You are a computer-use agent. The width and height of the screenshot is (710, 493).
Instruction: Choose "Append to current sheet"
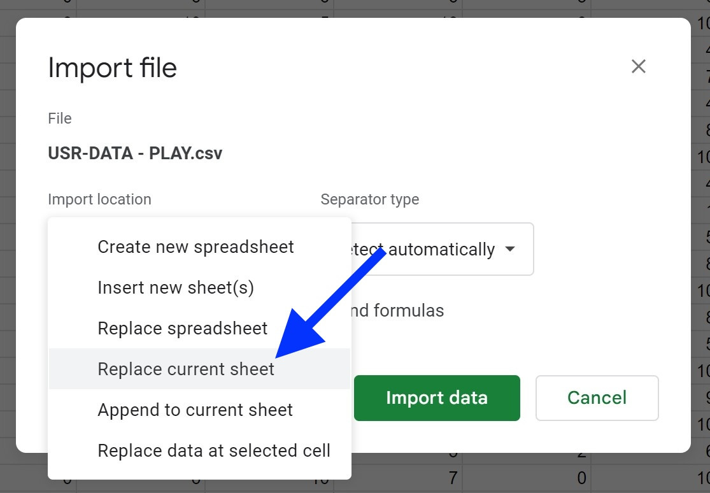(x=195, y=410)
